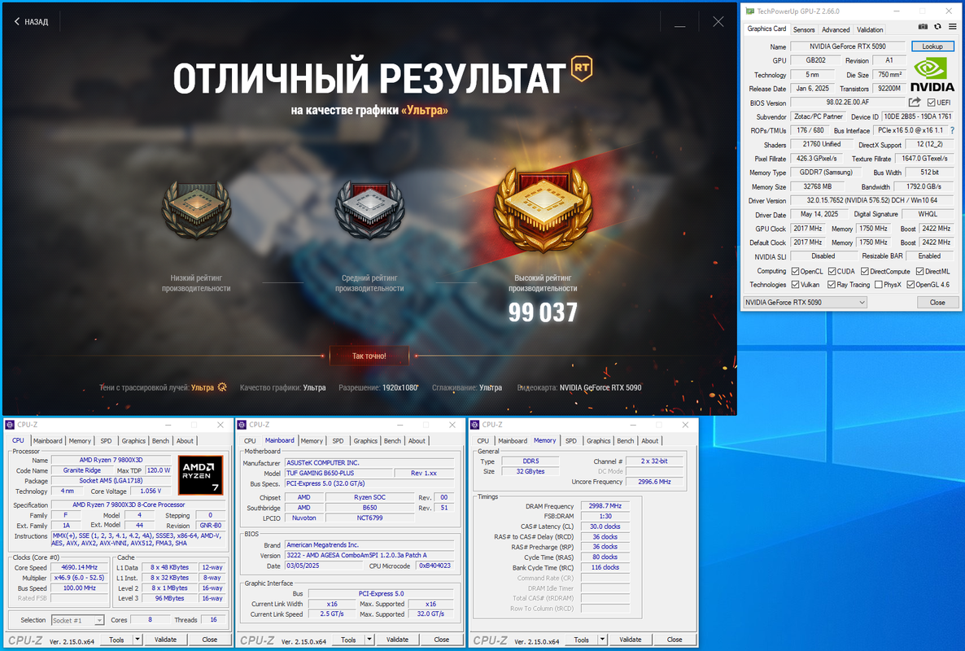
Task: Click ray tracing settings icon near Ультра
Action: coord(222,387)
